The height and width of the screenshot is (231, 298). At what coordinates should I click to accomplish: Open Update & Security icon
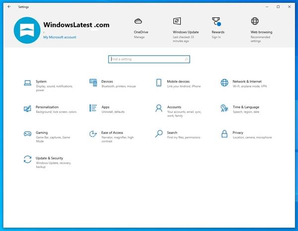[27, 160]
